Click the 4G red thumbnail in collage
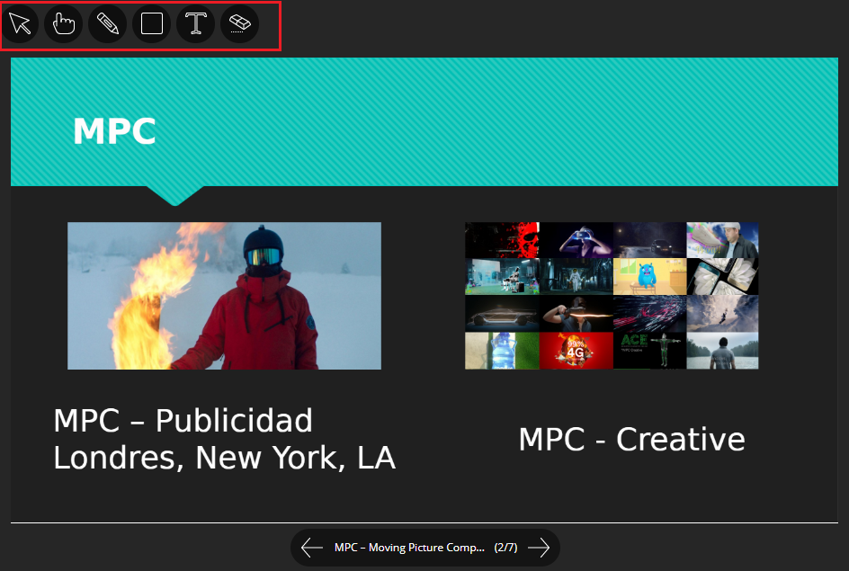Screen dimensions: 849x571 click(x=576, y=351)
